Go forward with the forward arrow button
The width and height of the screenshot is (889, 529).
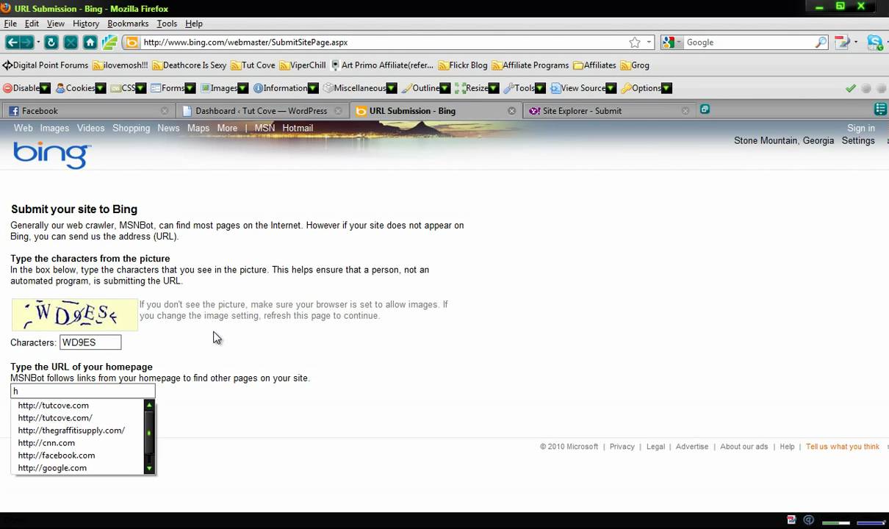26,43
